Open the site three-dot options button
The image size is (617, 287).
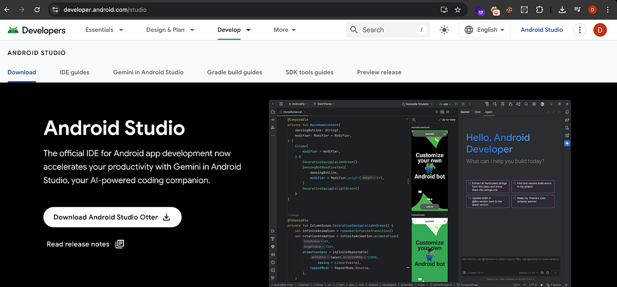click(580, 30)
